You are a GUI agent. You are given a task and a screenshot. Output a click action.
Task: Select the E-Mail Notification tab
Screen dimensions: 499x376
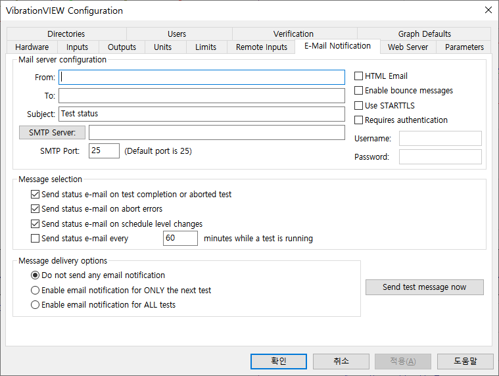pos(337,46)
